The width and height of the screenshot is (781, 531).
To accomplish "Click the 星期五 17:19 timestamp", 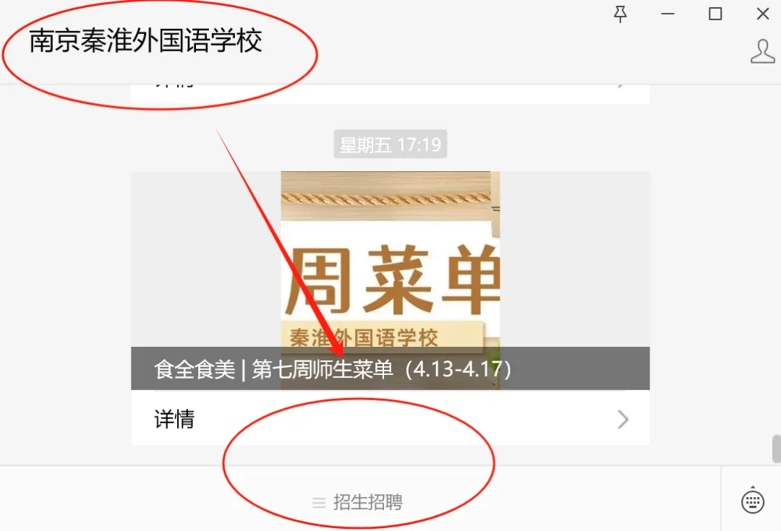I will [x=390, y=144].
